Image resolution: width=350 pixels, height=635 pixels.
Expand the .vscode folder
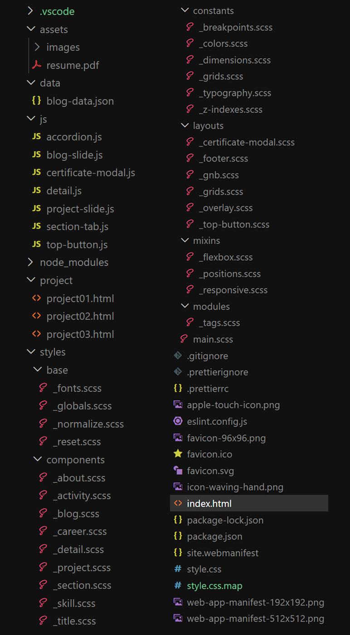[x=31, y=11]
